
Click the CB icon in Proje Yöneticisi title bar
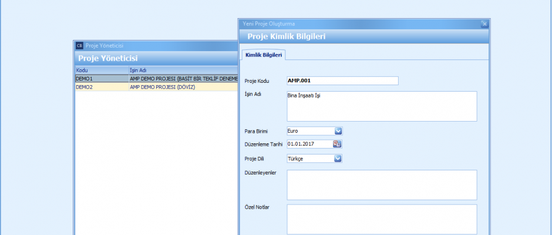point(79,45)
